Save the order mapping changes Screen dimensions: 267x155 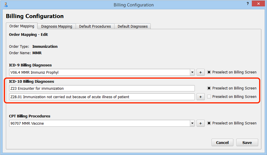(x=247, y=142)
